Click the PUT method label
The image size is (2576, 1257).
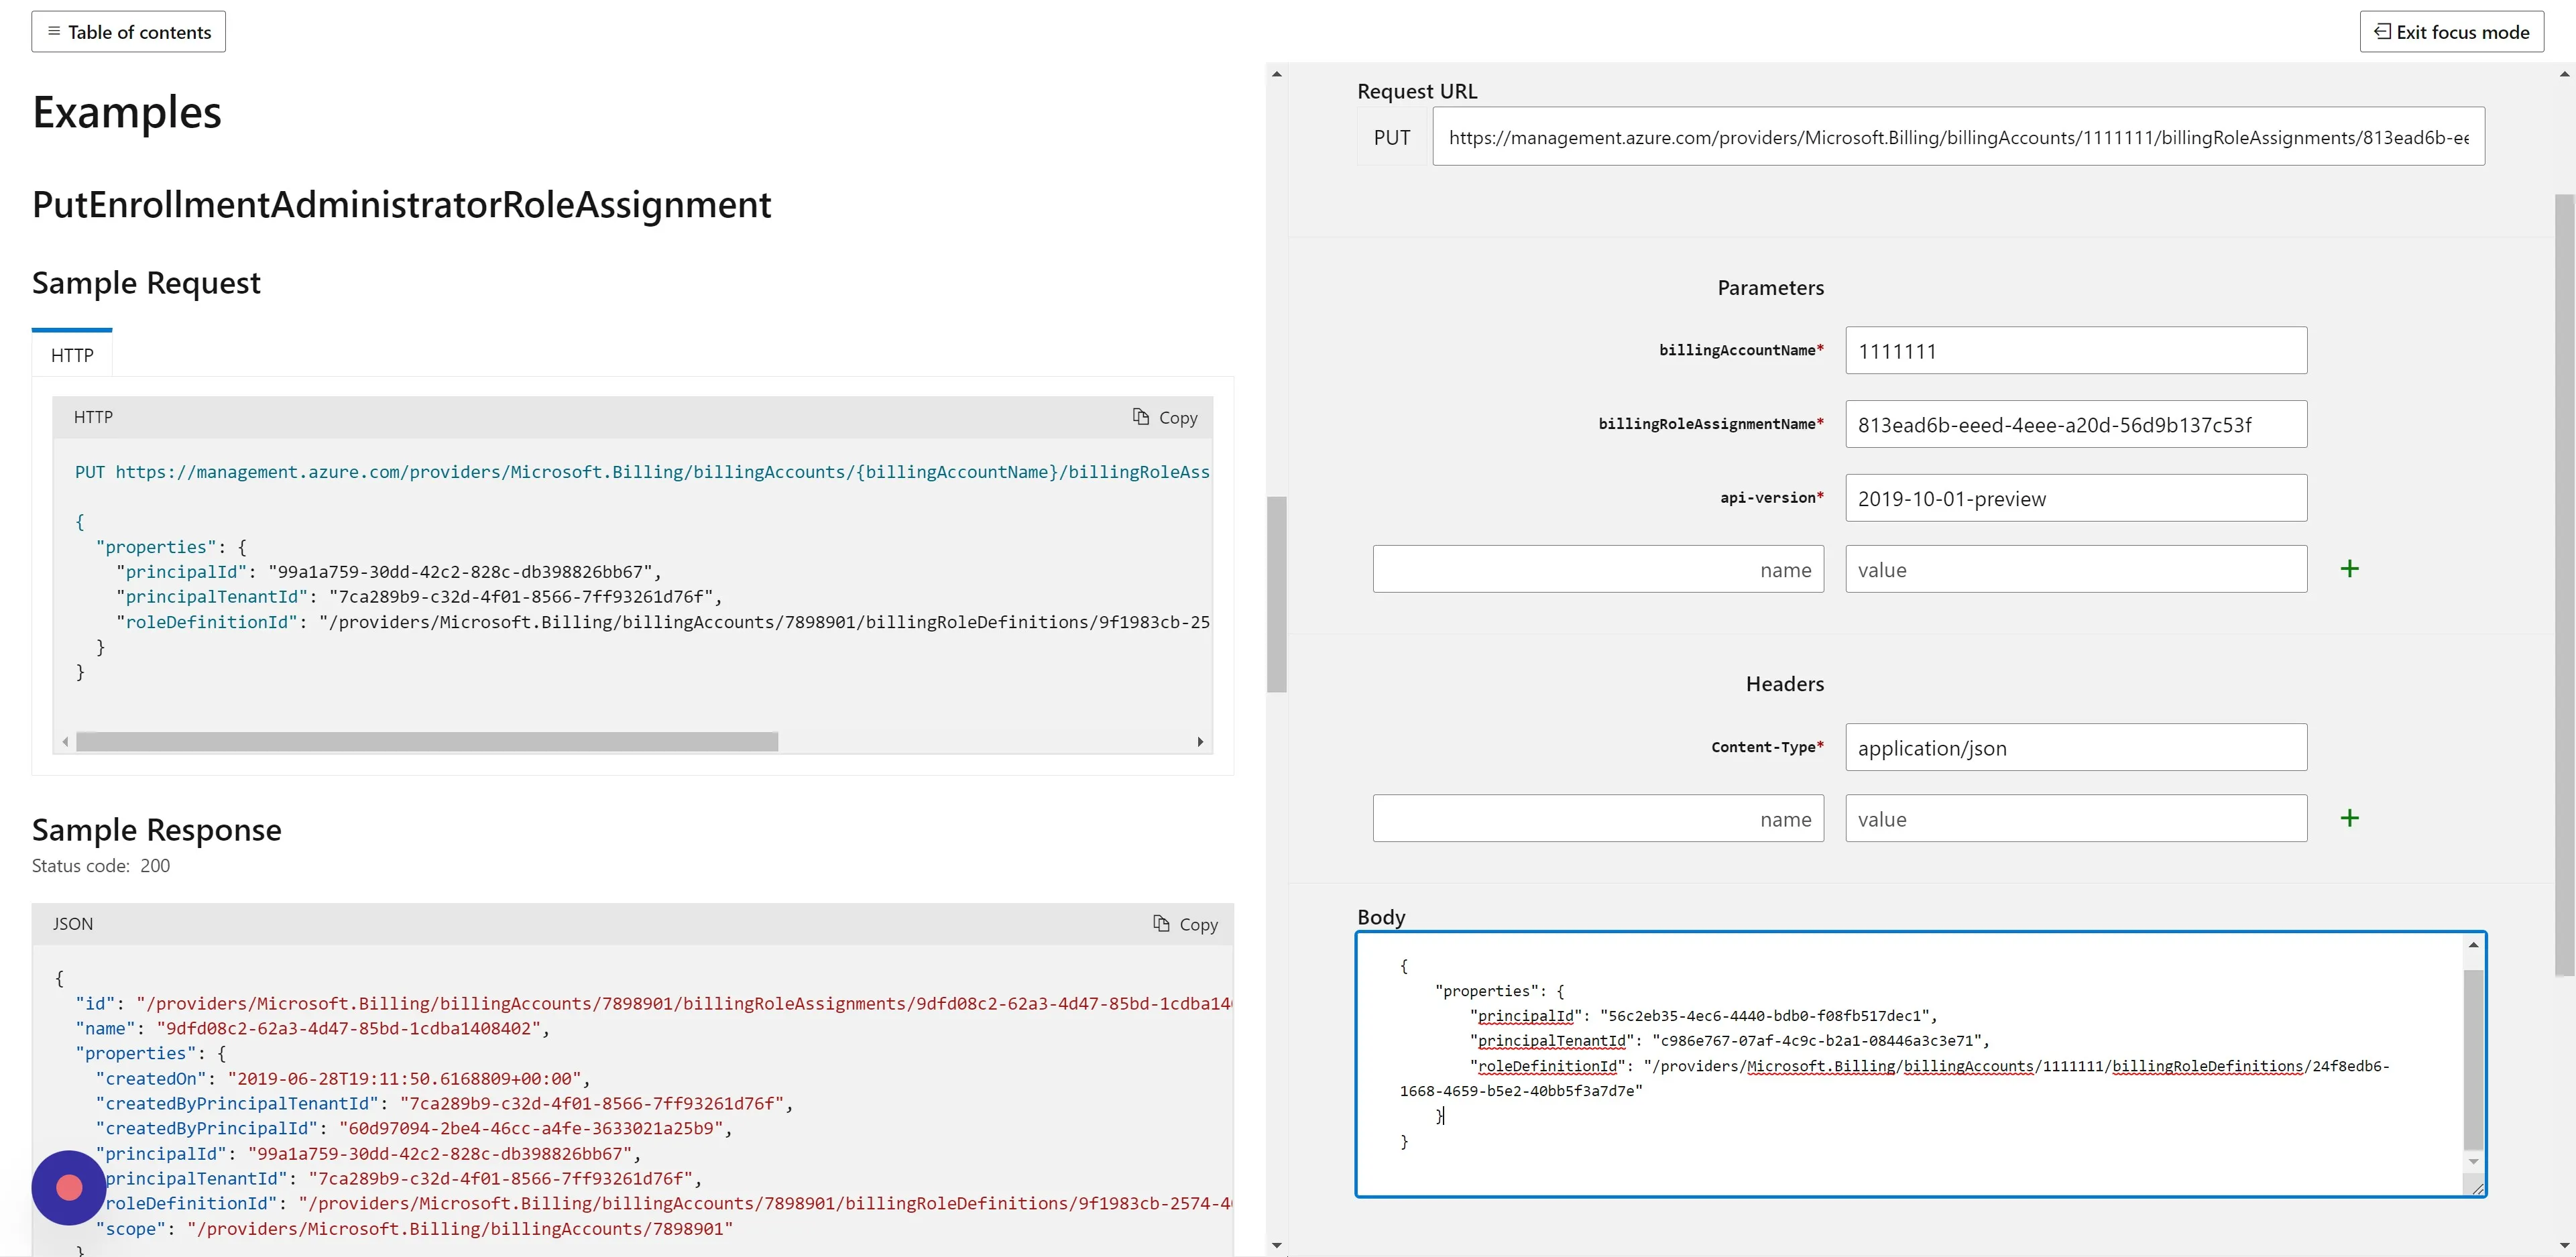click(x=1392, y=137)
